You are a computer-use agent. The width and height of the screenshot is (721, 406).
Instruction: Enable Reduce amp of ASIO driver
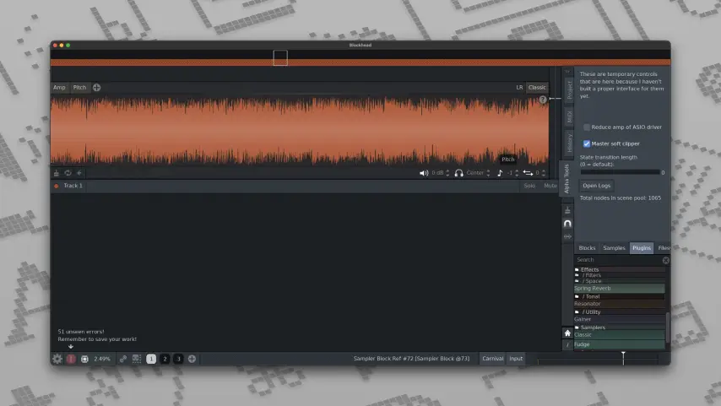click(587, 127)
